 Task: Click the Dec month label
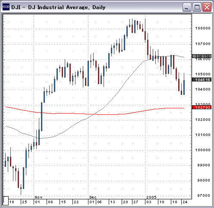coord(93,197)
